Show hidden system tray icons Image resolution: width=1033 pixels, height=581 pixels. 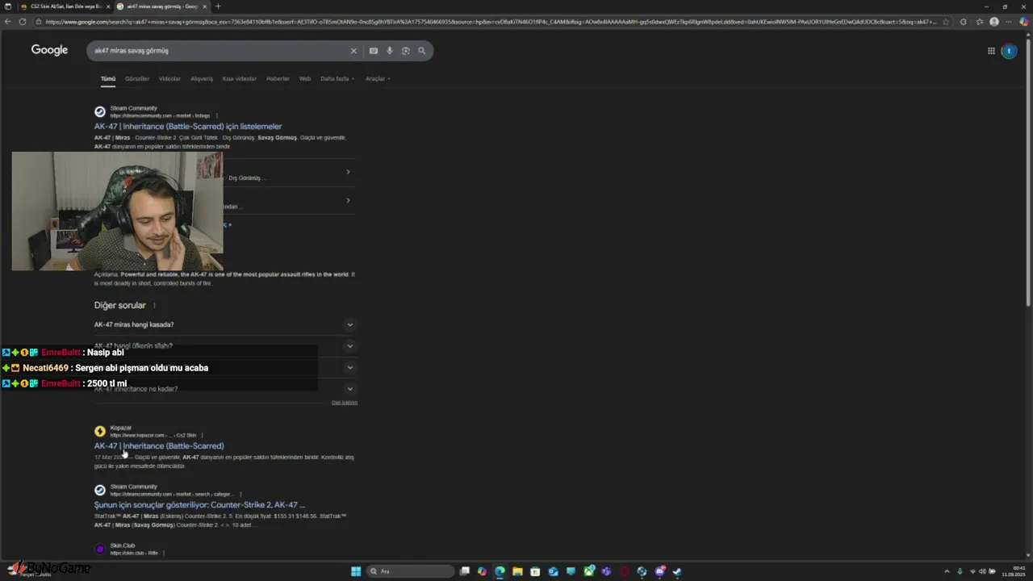tap(947, 571)
